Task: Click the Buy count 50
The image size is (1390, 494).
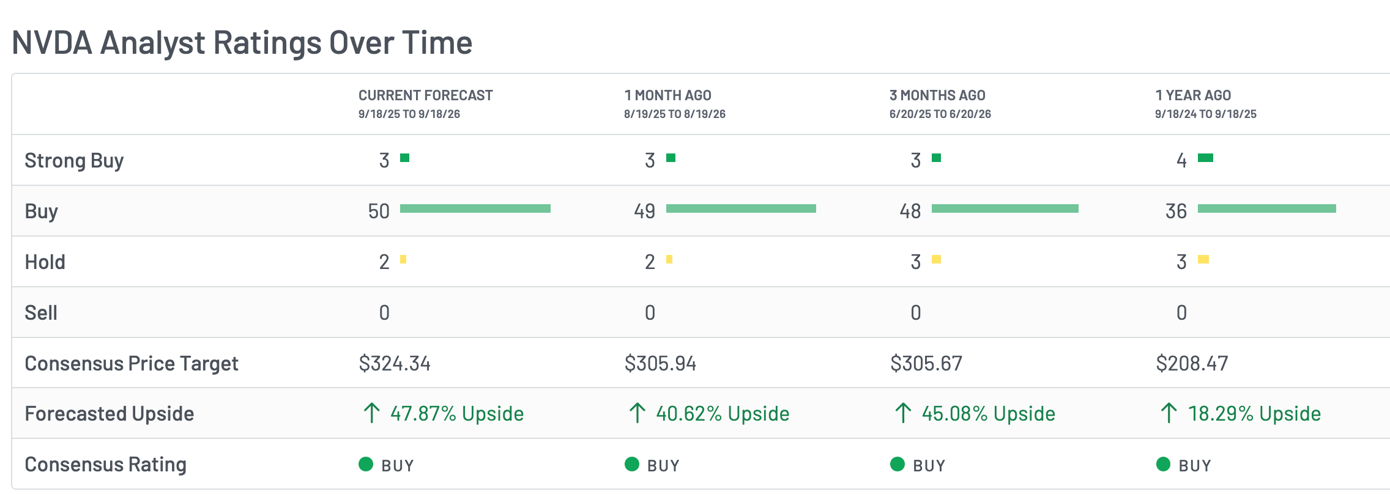Action: (379, 211)
